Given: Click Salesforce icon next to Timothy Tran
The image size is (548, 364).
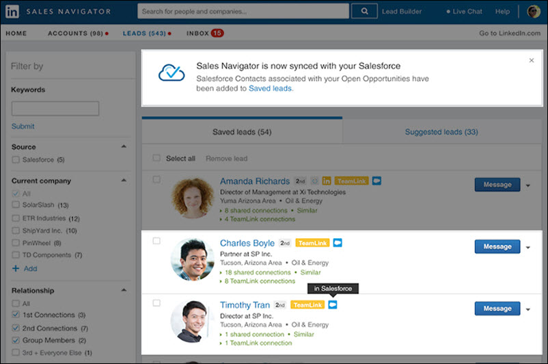Looking at the screenshot, I should click(x=333, y=304).
